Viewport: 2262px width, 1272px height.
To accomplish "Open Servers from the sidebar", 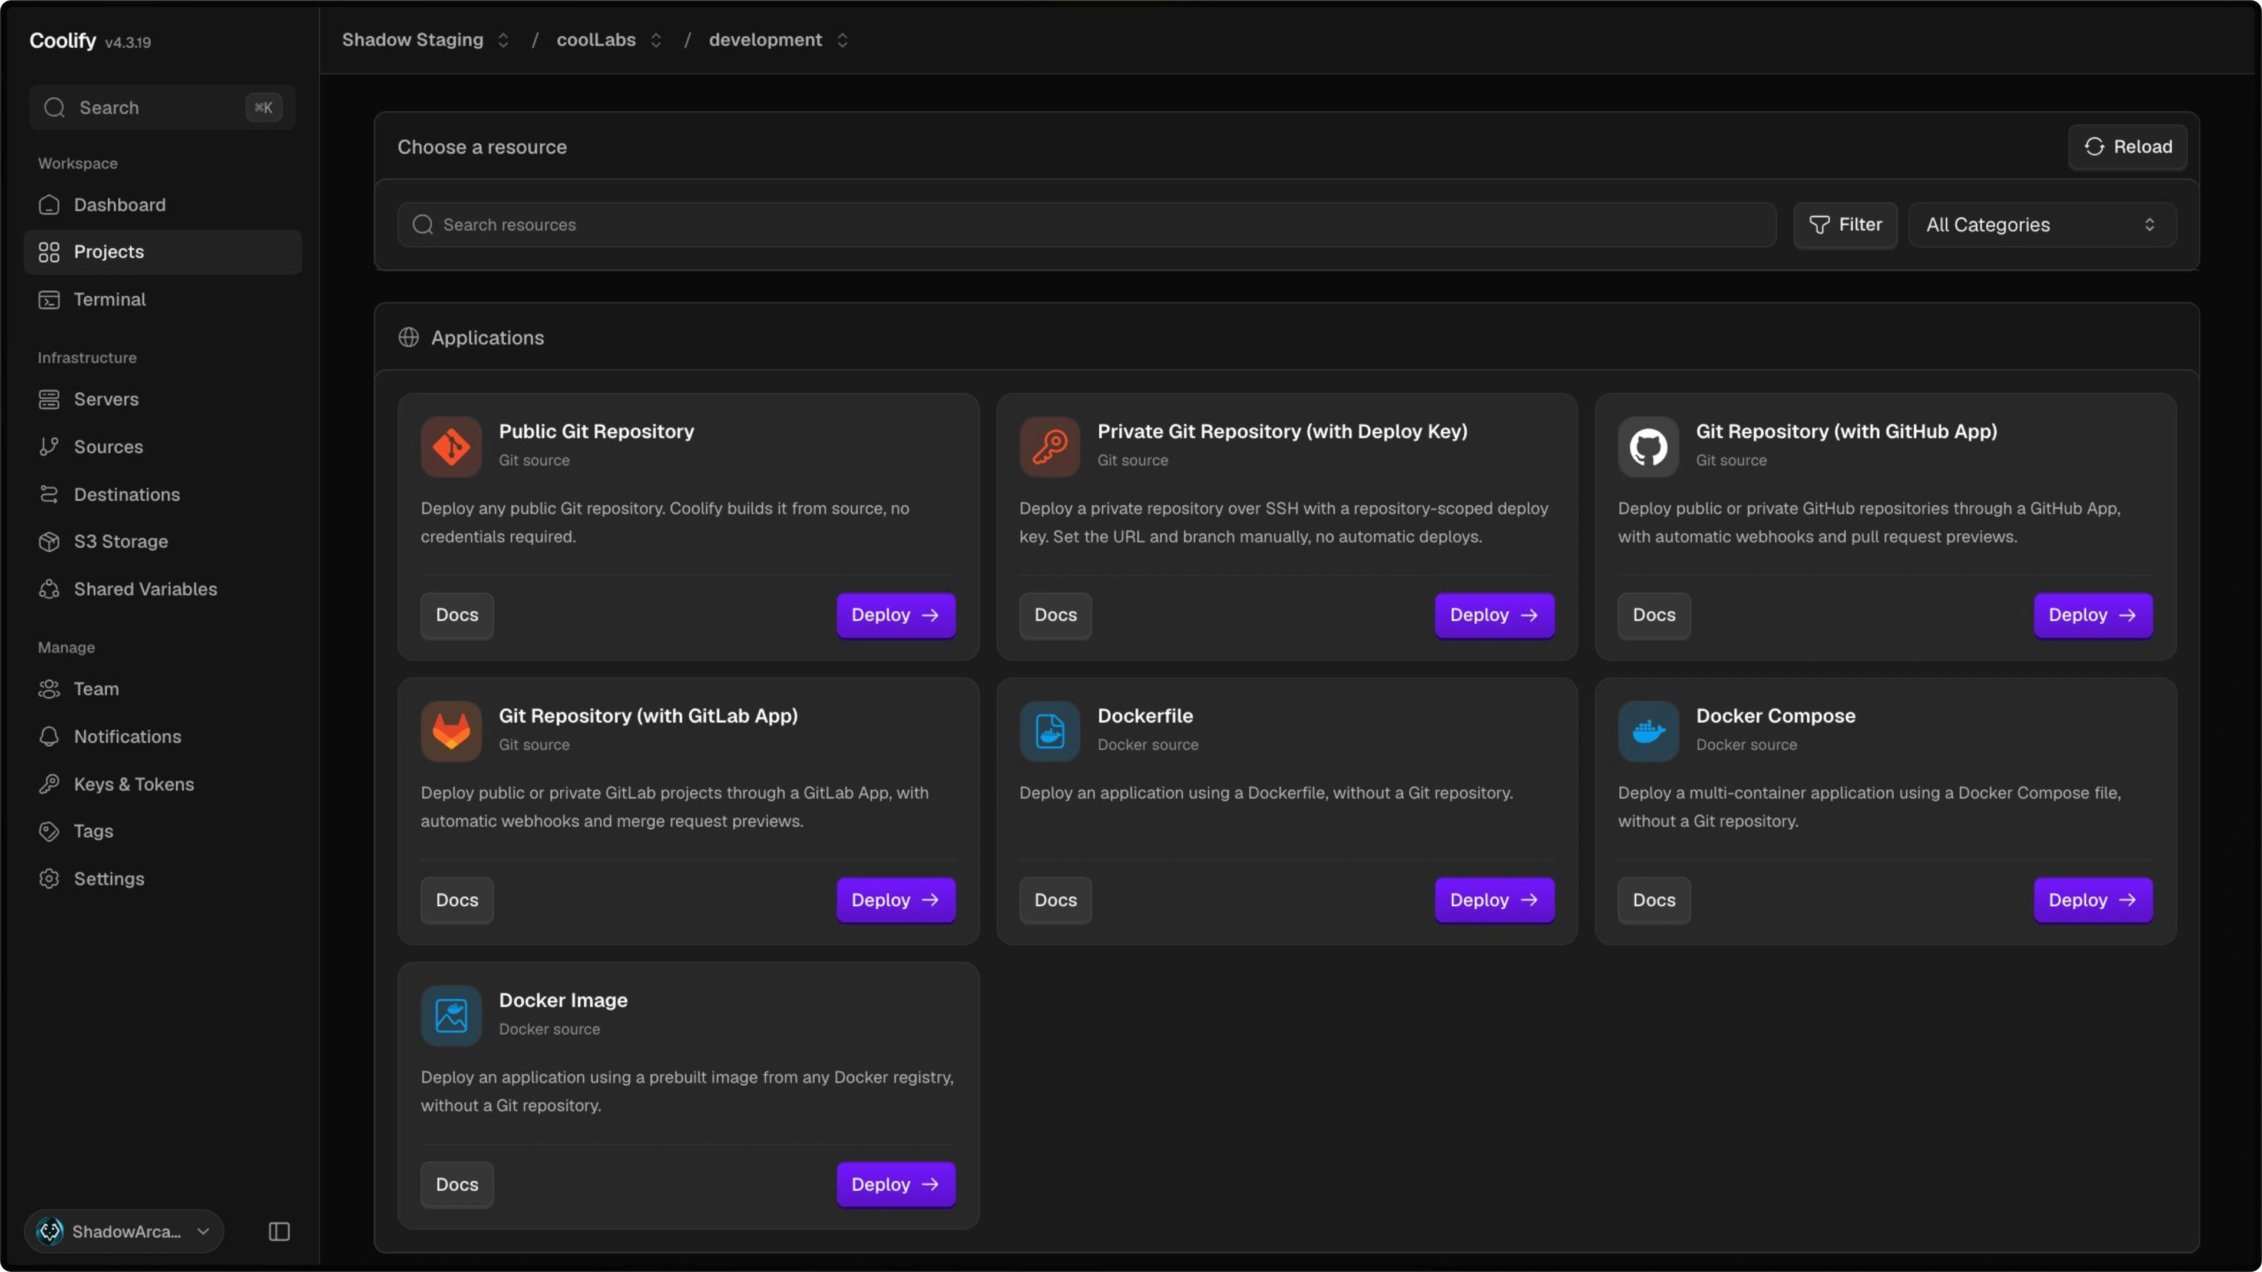I will click(163, 399).
